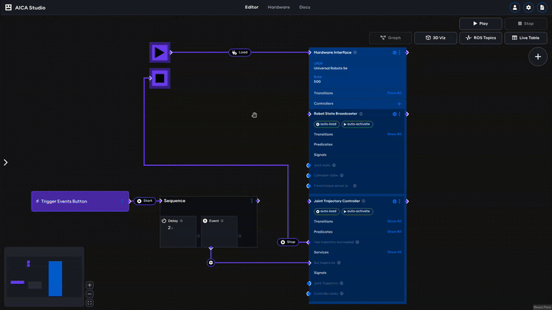Show all Hardware Interface transitions
The height and width of the screenshot is (310, 552).
point(393,93)
